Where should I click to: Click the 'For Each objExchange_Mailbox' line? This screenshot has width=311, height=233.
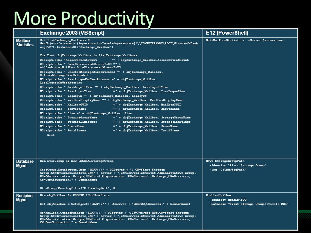pyautogui.click(x=88, y=55)
